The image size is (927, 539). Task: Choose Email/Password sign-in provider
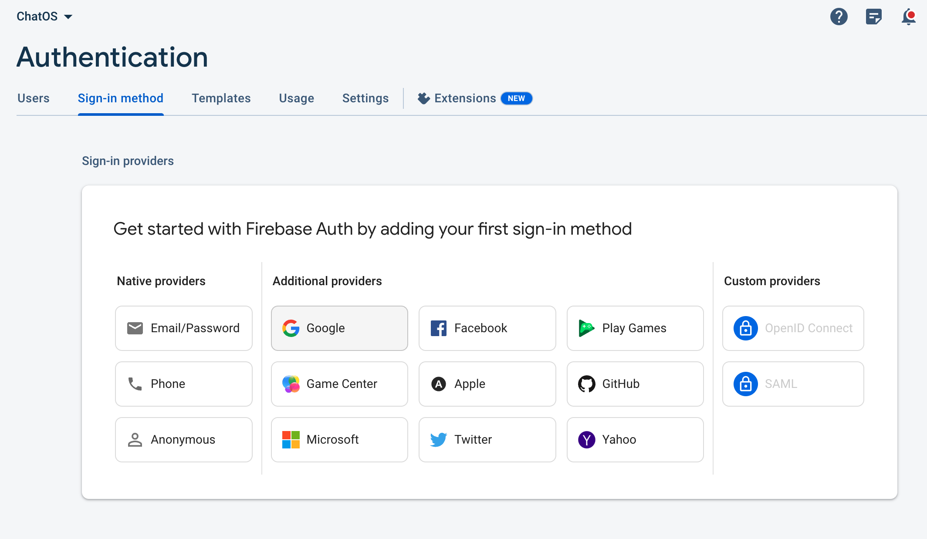point(184,328)
